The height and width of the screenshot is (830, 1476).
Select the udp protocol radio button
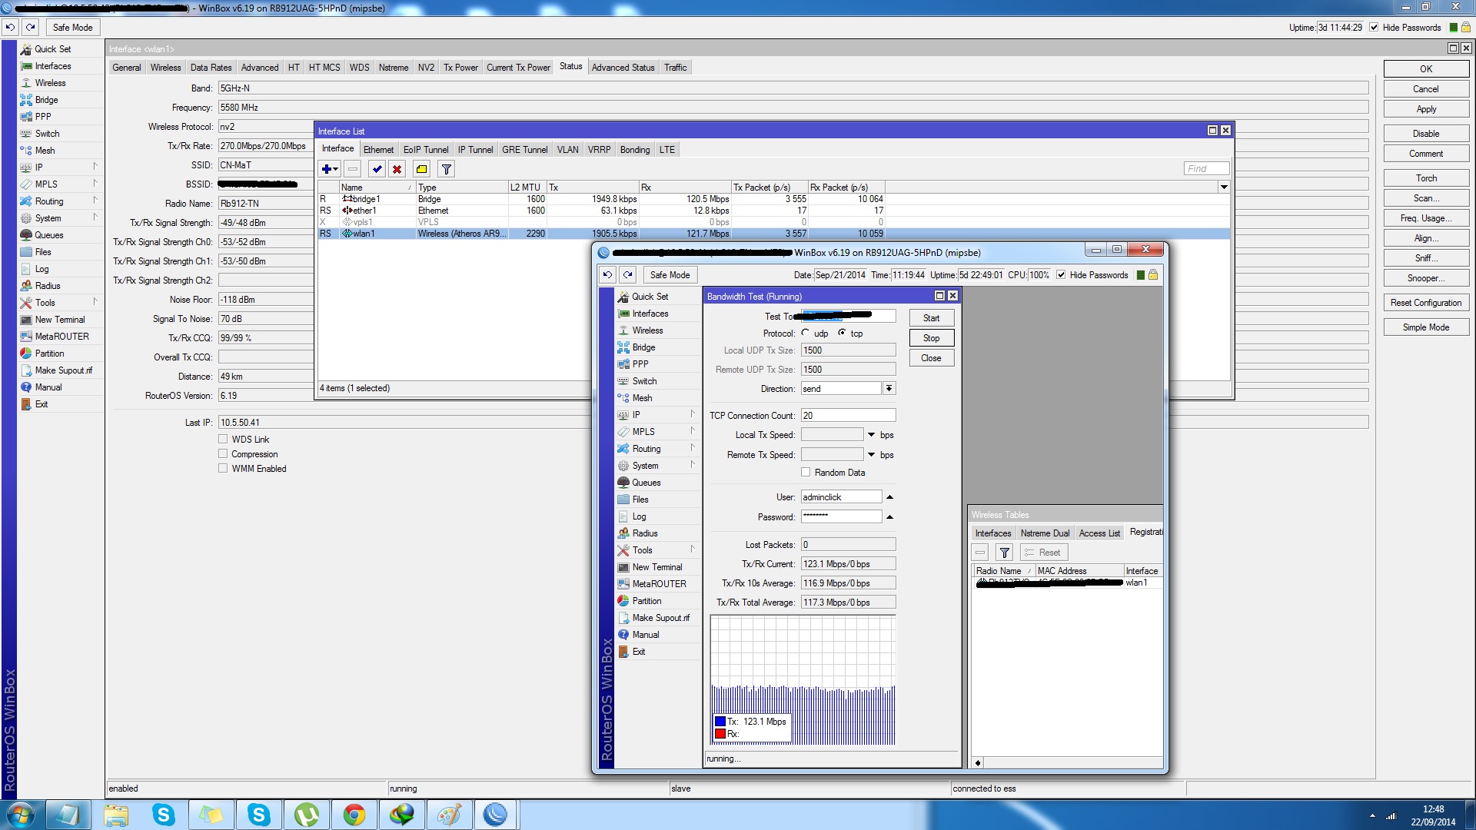coord(805,333)
